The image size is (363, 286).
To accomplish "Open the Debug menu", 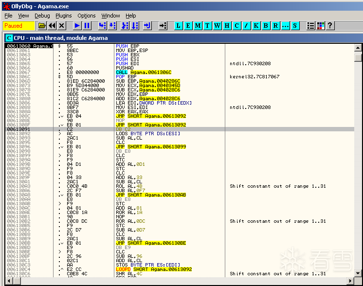I will (42, 16).
